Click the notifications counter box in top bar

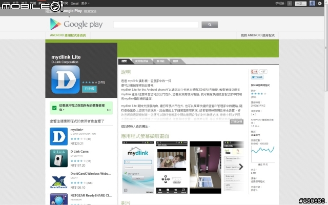pos(290,4)
